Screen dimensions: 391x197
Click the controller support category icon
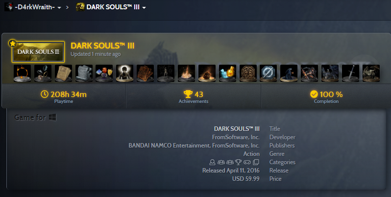[x=247, y=162]
